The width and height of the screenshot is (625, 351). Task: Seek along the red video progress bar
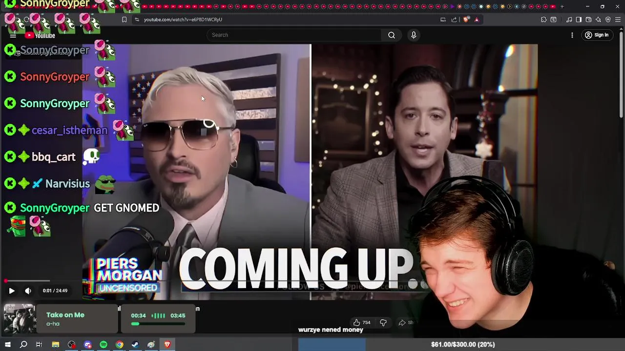[27, 281]
